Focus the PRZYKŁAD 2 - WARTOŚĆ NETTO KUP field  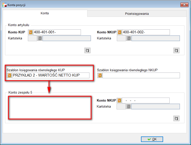click(51, 76)
